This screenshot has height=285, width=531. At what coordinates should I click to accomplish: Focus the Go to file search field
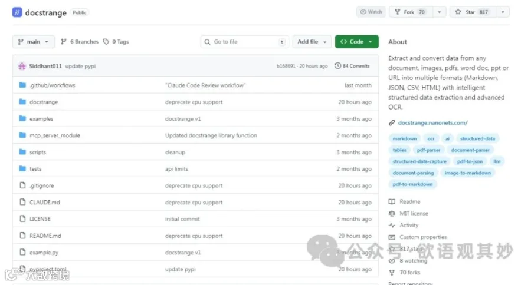click(x=244, y=42)
